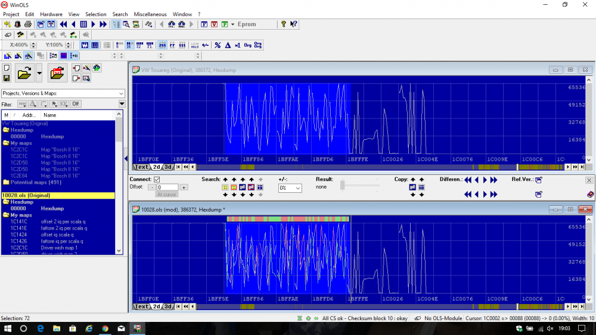Viewport: 596px width, 335px height.
Task: Open the black arrow dropdown right of filter
Action: point(122,104)
